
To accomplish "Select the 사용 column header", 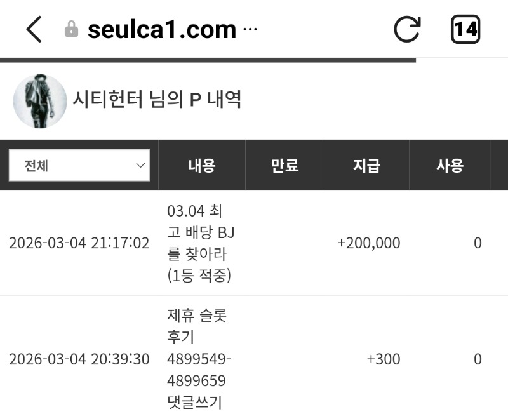I will [450, 166].
